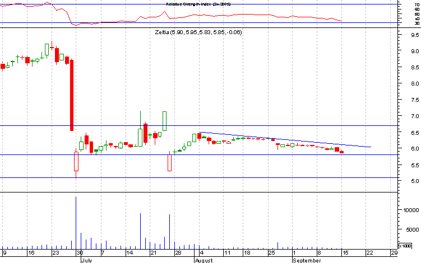
Task: Select date label 7 under July
Action: pyautogui.click(x=103, y=253)
